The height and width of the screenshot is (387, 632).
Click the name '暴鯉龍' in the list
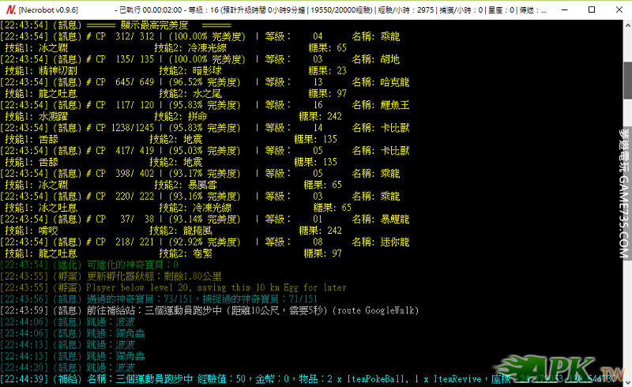tap(395, 220)
